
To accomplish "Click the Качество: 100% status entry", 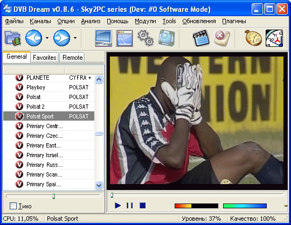I will 253,219.
